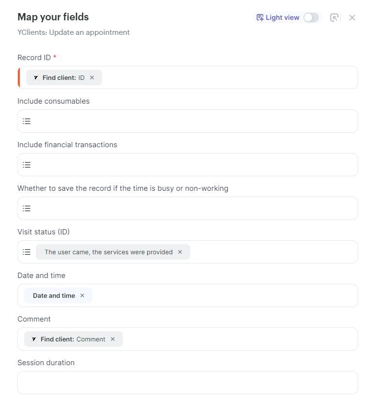Remove the Find client: Comment tag

click(113, 339)
